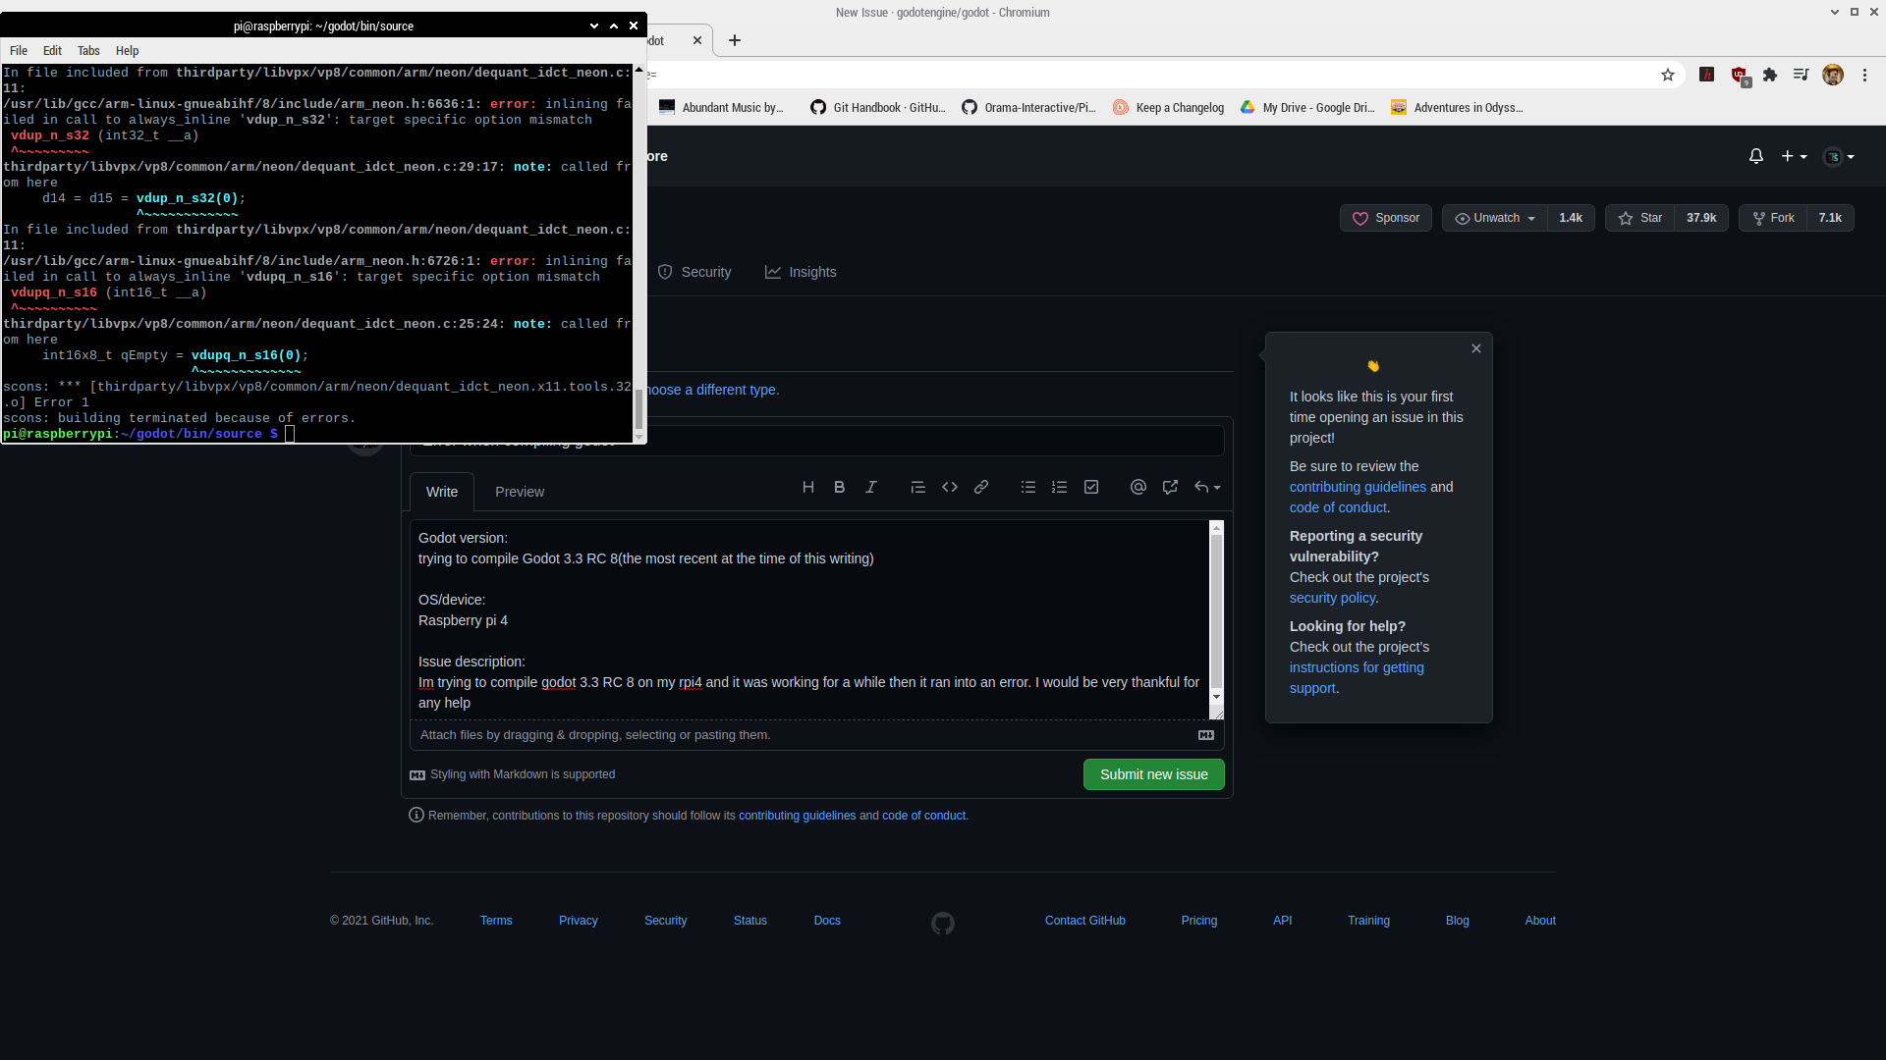
Task: Click inside the issue description text area
Action: coord(805,618)
